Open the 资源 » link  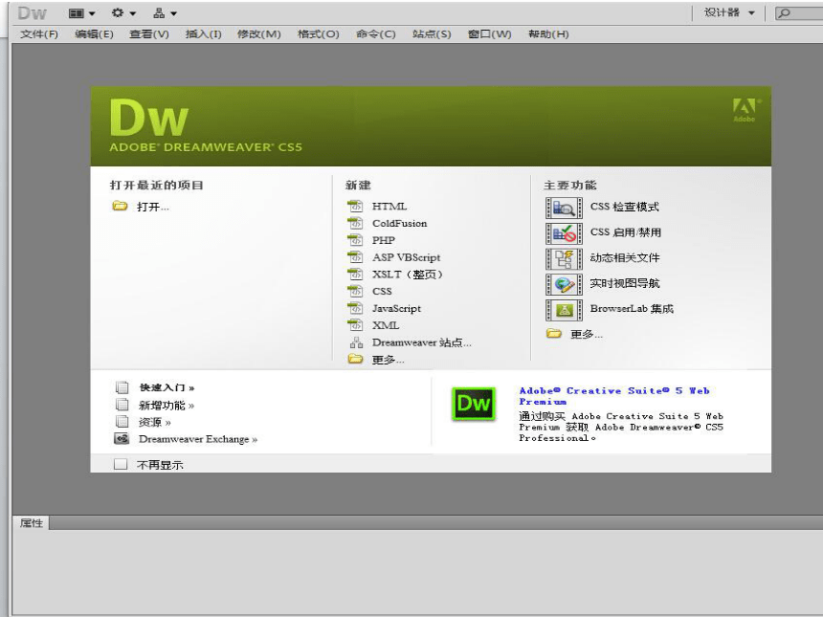coord(154,422)
